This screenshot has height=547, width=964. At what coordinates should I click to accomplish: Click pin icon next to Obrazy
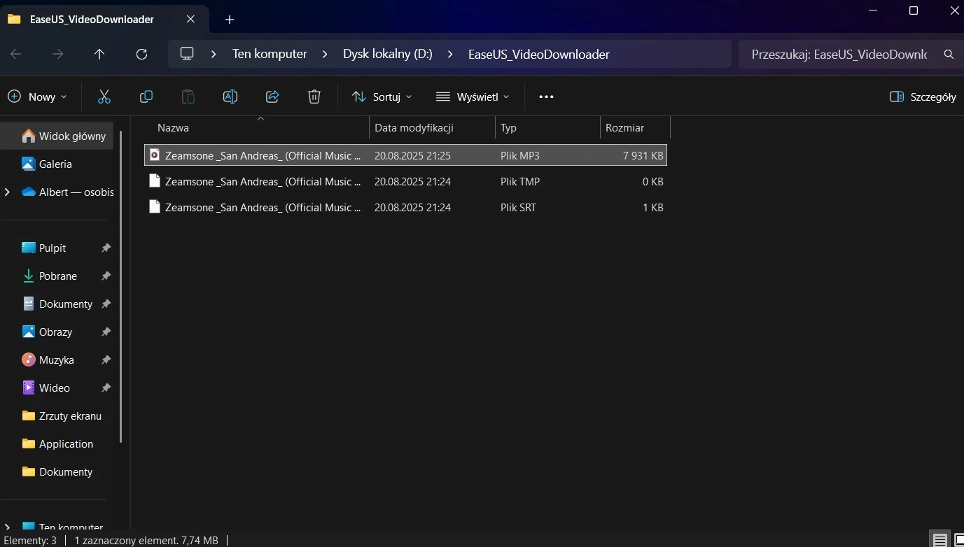point(106,332)
